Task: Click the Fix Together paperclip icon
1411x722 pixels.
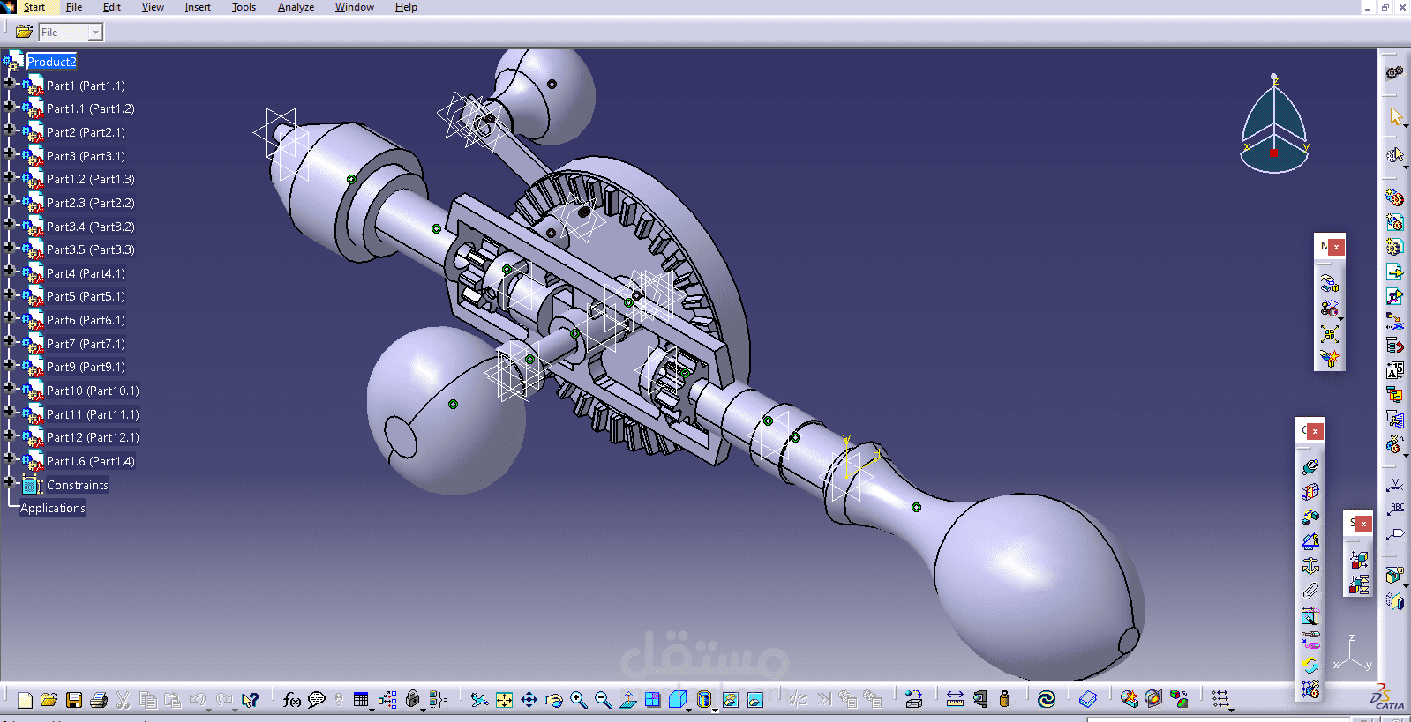Action: [1310, 591]
